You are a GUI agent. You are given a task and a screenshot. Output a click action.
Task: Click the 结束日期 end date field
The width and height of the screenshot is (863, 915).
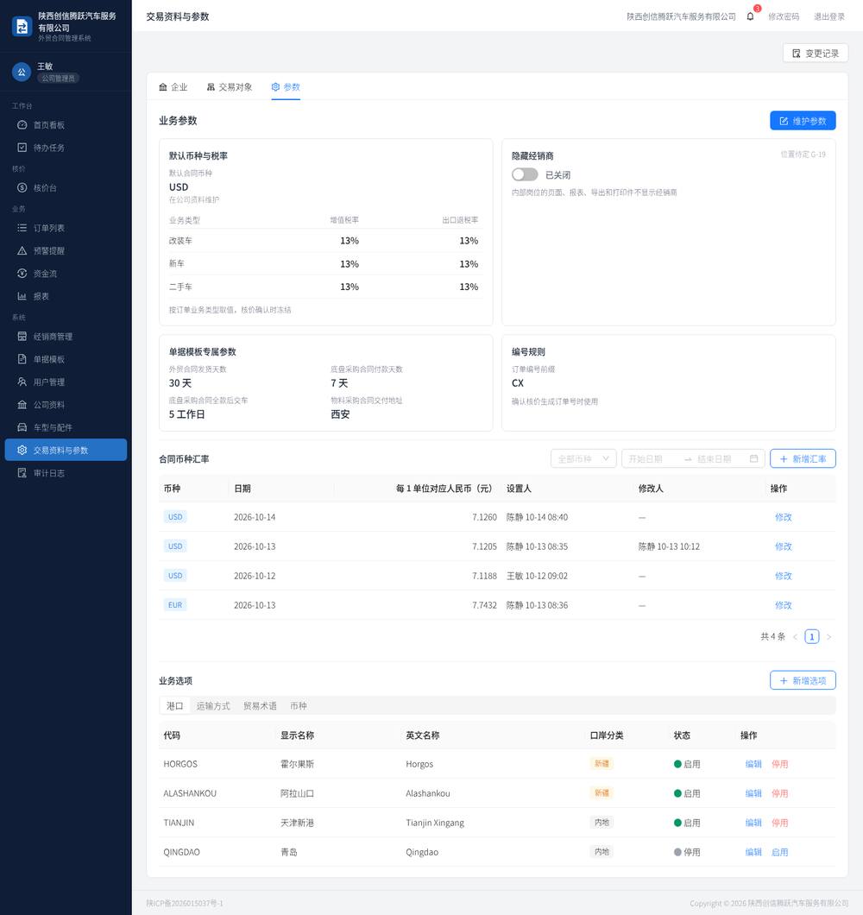(721, 458)
